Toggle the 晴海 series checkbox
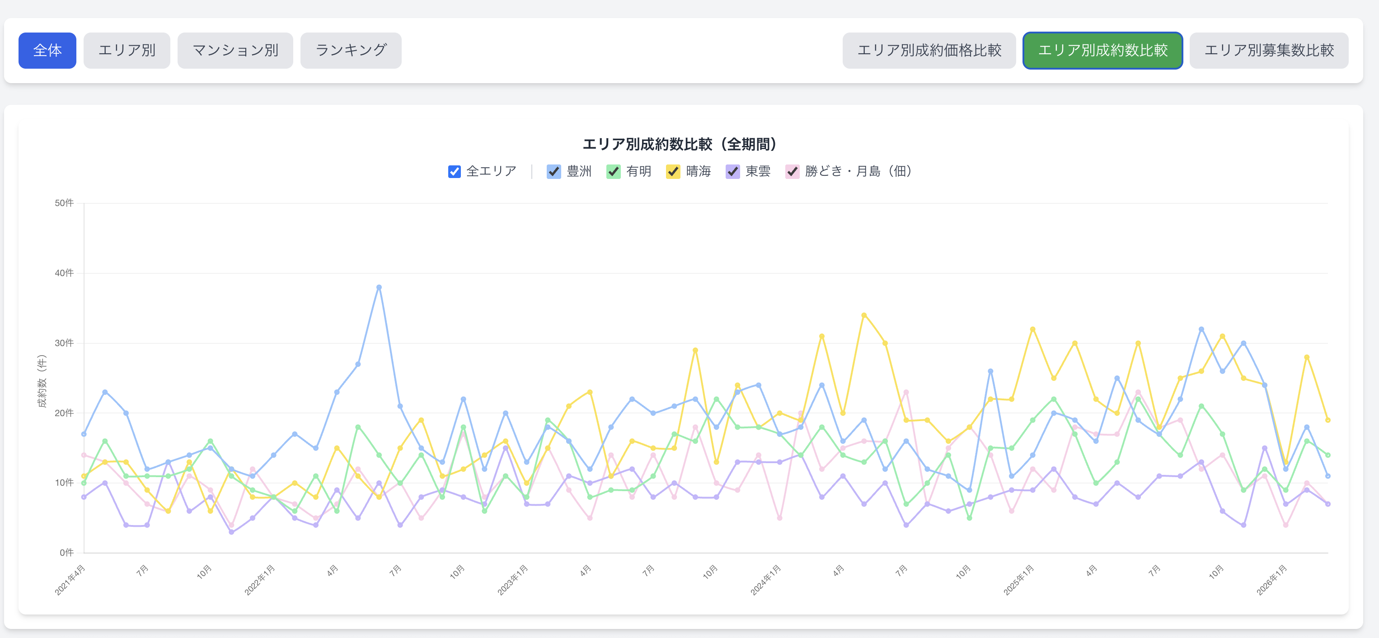 tap(673, 171)
